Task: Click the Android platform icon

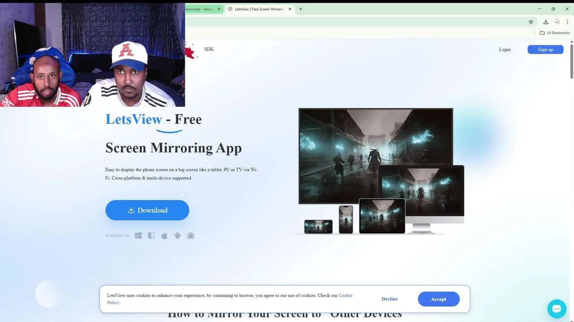Action: [178, 236]
